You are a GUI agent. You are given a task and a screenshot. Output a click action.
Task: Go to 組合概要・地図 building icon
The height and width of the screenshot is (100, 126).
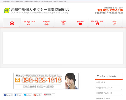pos(97,23)
